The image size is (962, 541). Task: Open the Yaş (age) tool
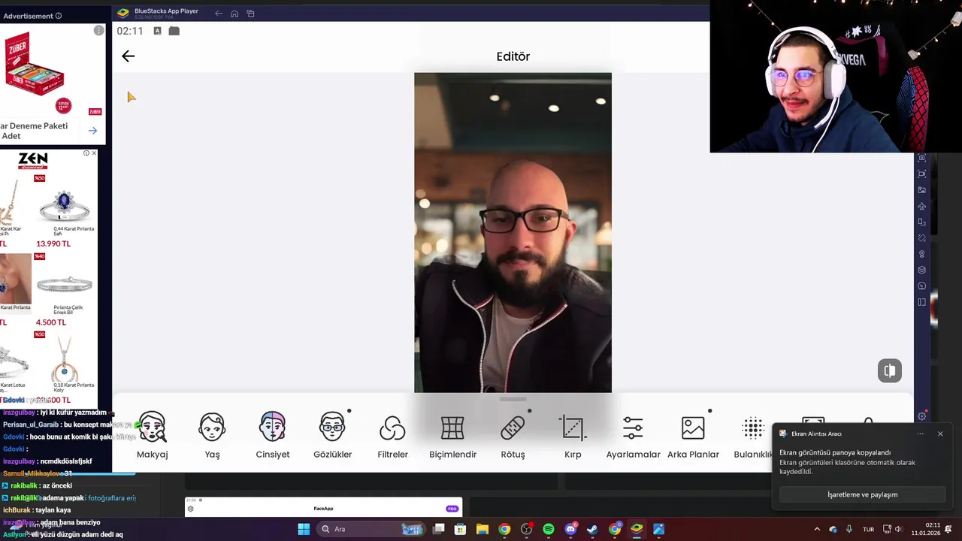pyautogui.click(x=212, y=435)
